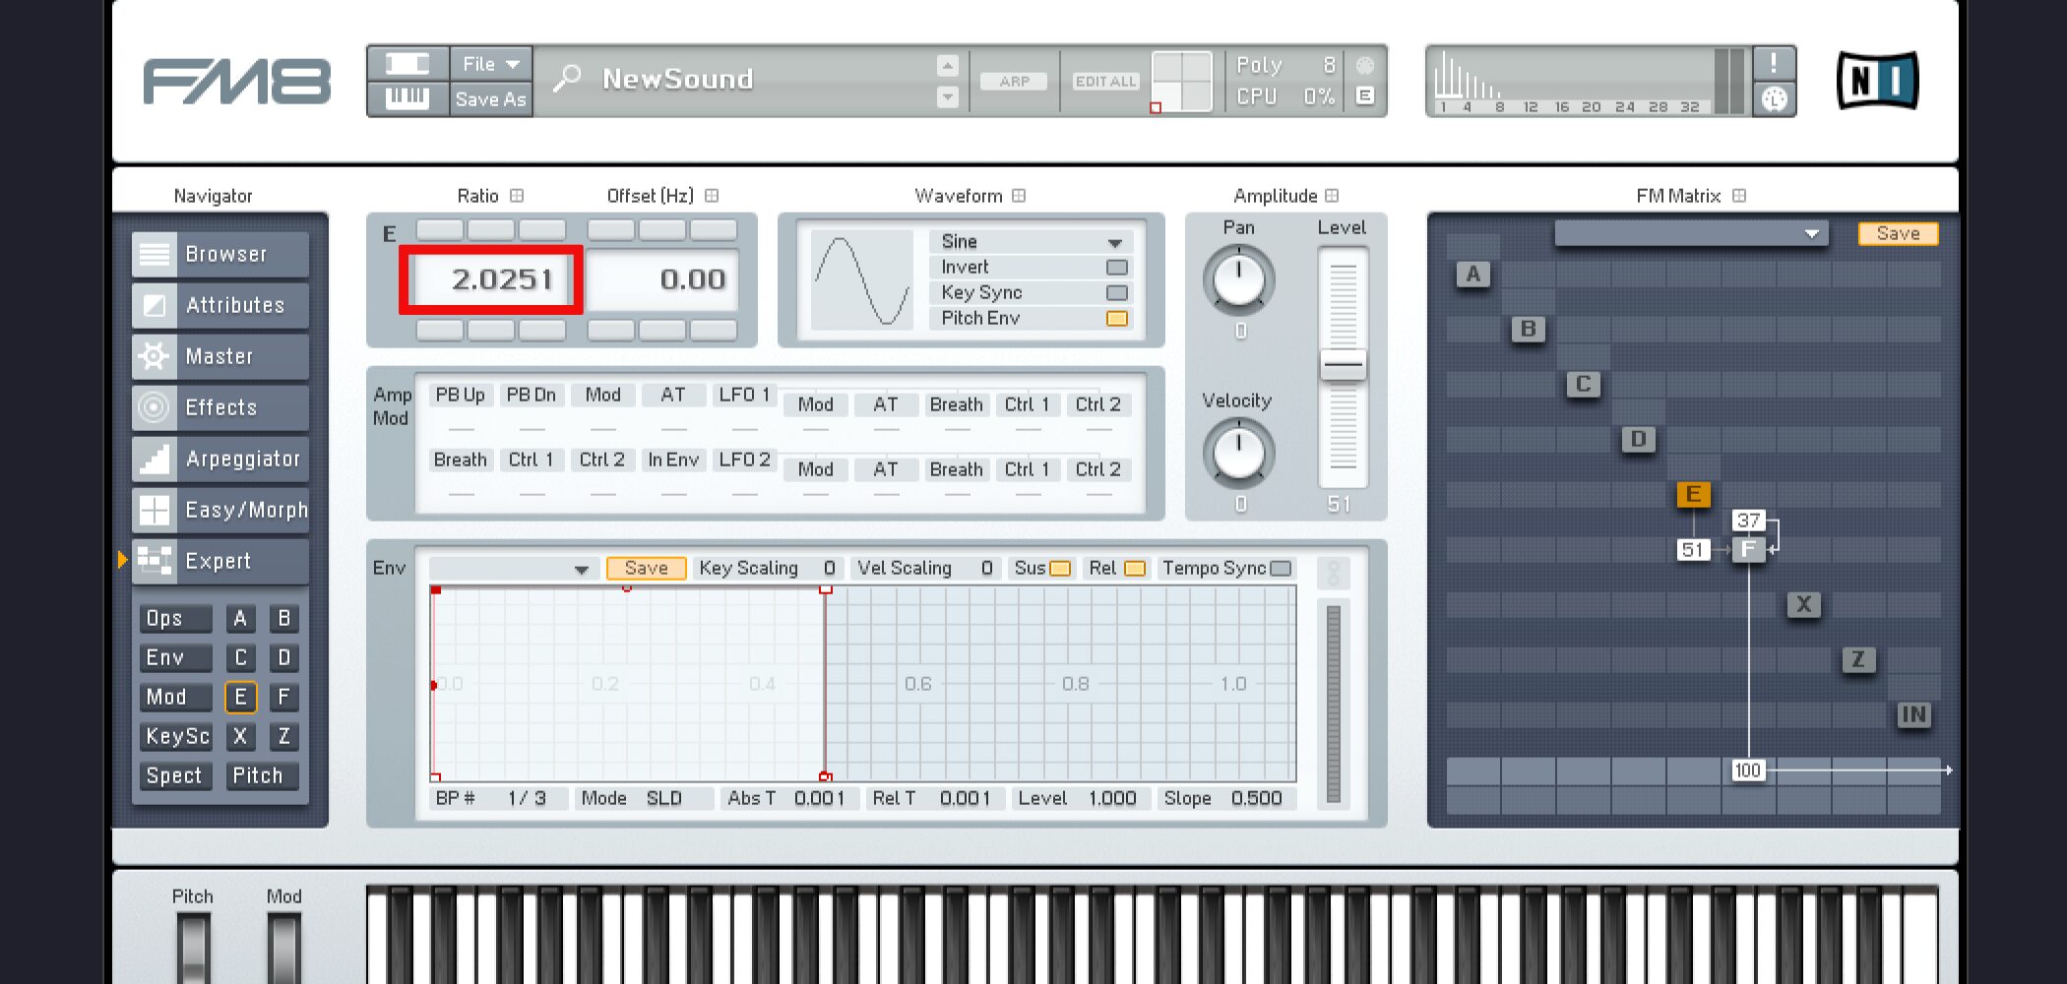Select operator X in the FM Matrix
Screen dimensions: 2067x984
pos(1803,604)
